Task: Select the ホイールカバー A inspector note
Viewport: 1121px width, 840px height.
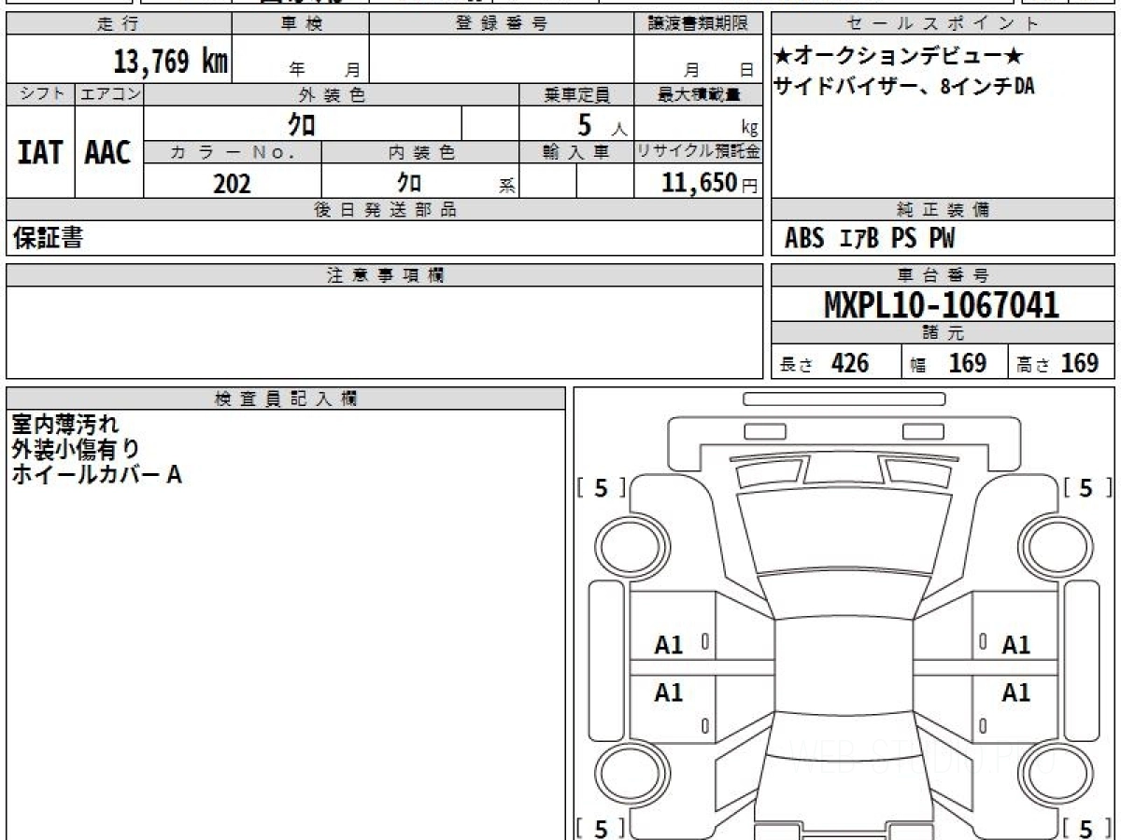Action: [x=96, y=474]
